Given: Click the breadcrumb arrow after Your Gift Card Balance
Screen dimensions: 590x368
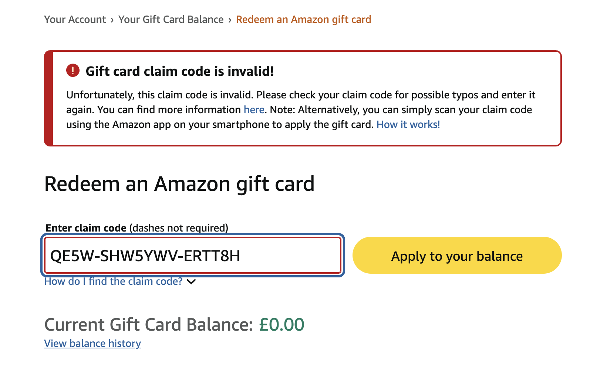Looking at the screenshot, I should click(x=230, y=20).
